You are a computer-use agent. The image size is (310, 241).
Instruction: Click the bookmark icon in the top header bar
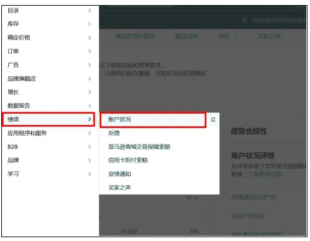tap(245, 20)
